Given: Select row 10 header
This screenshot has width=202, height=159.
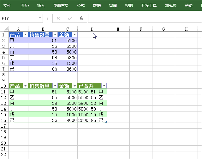Looking at the screenshot, I should click(x=4, y=86).
